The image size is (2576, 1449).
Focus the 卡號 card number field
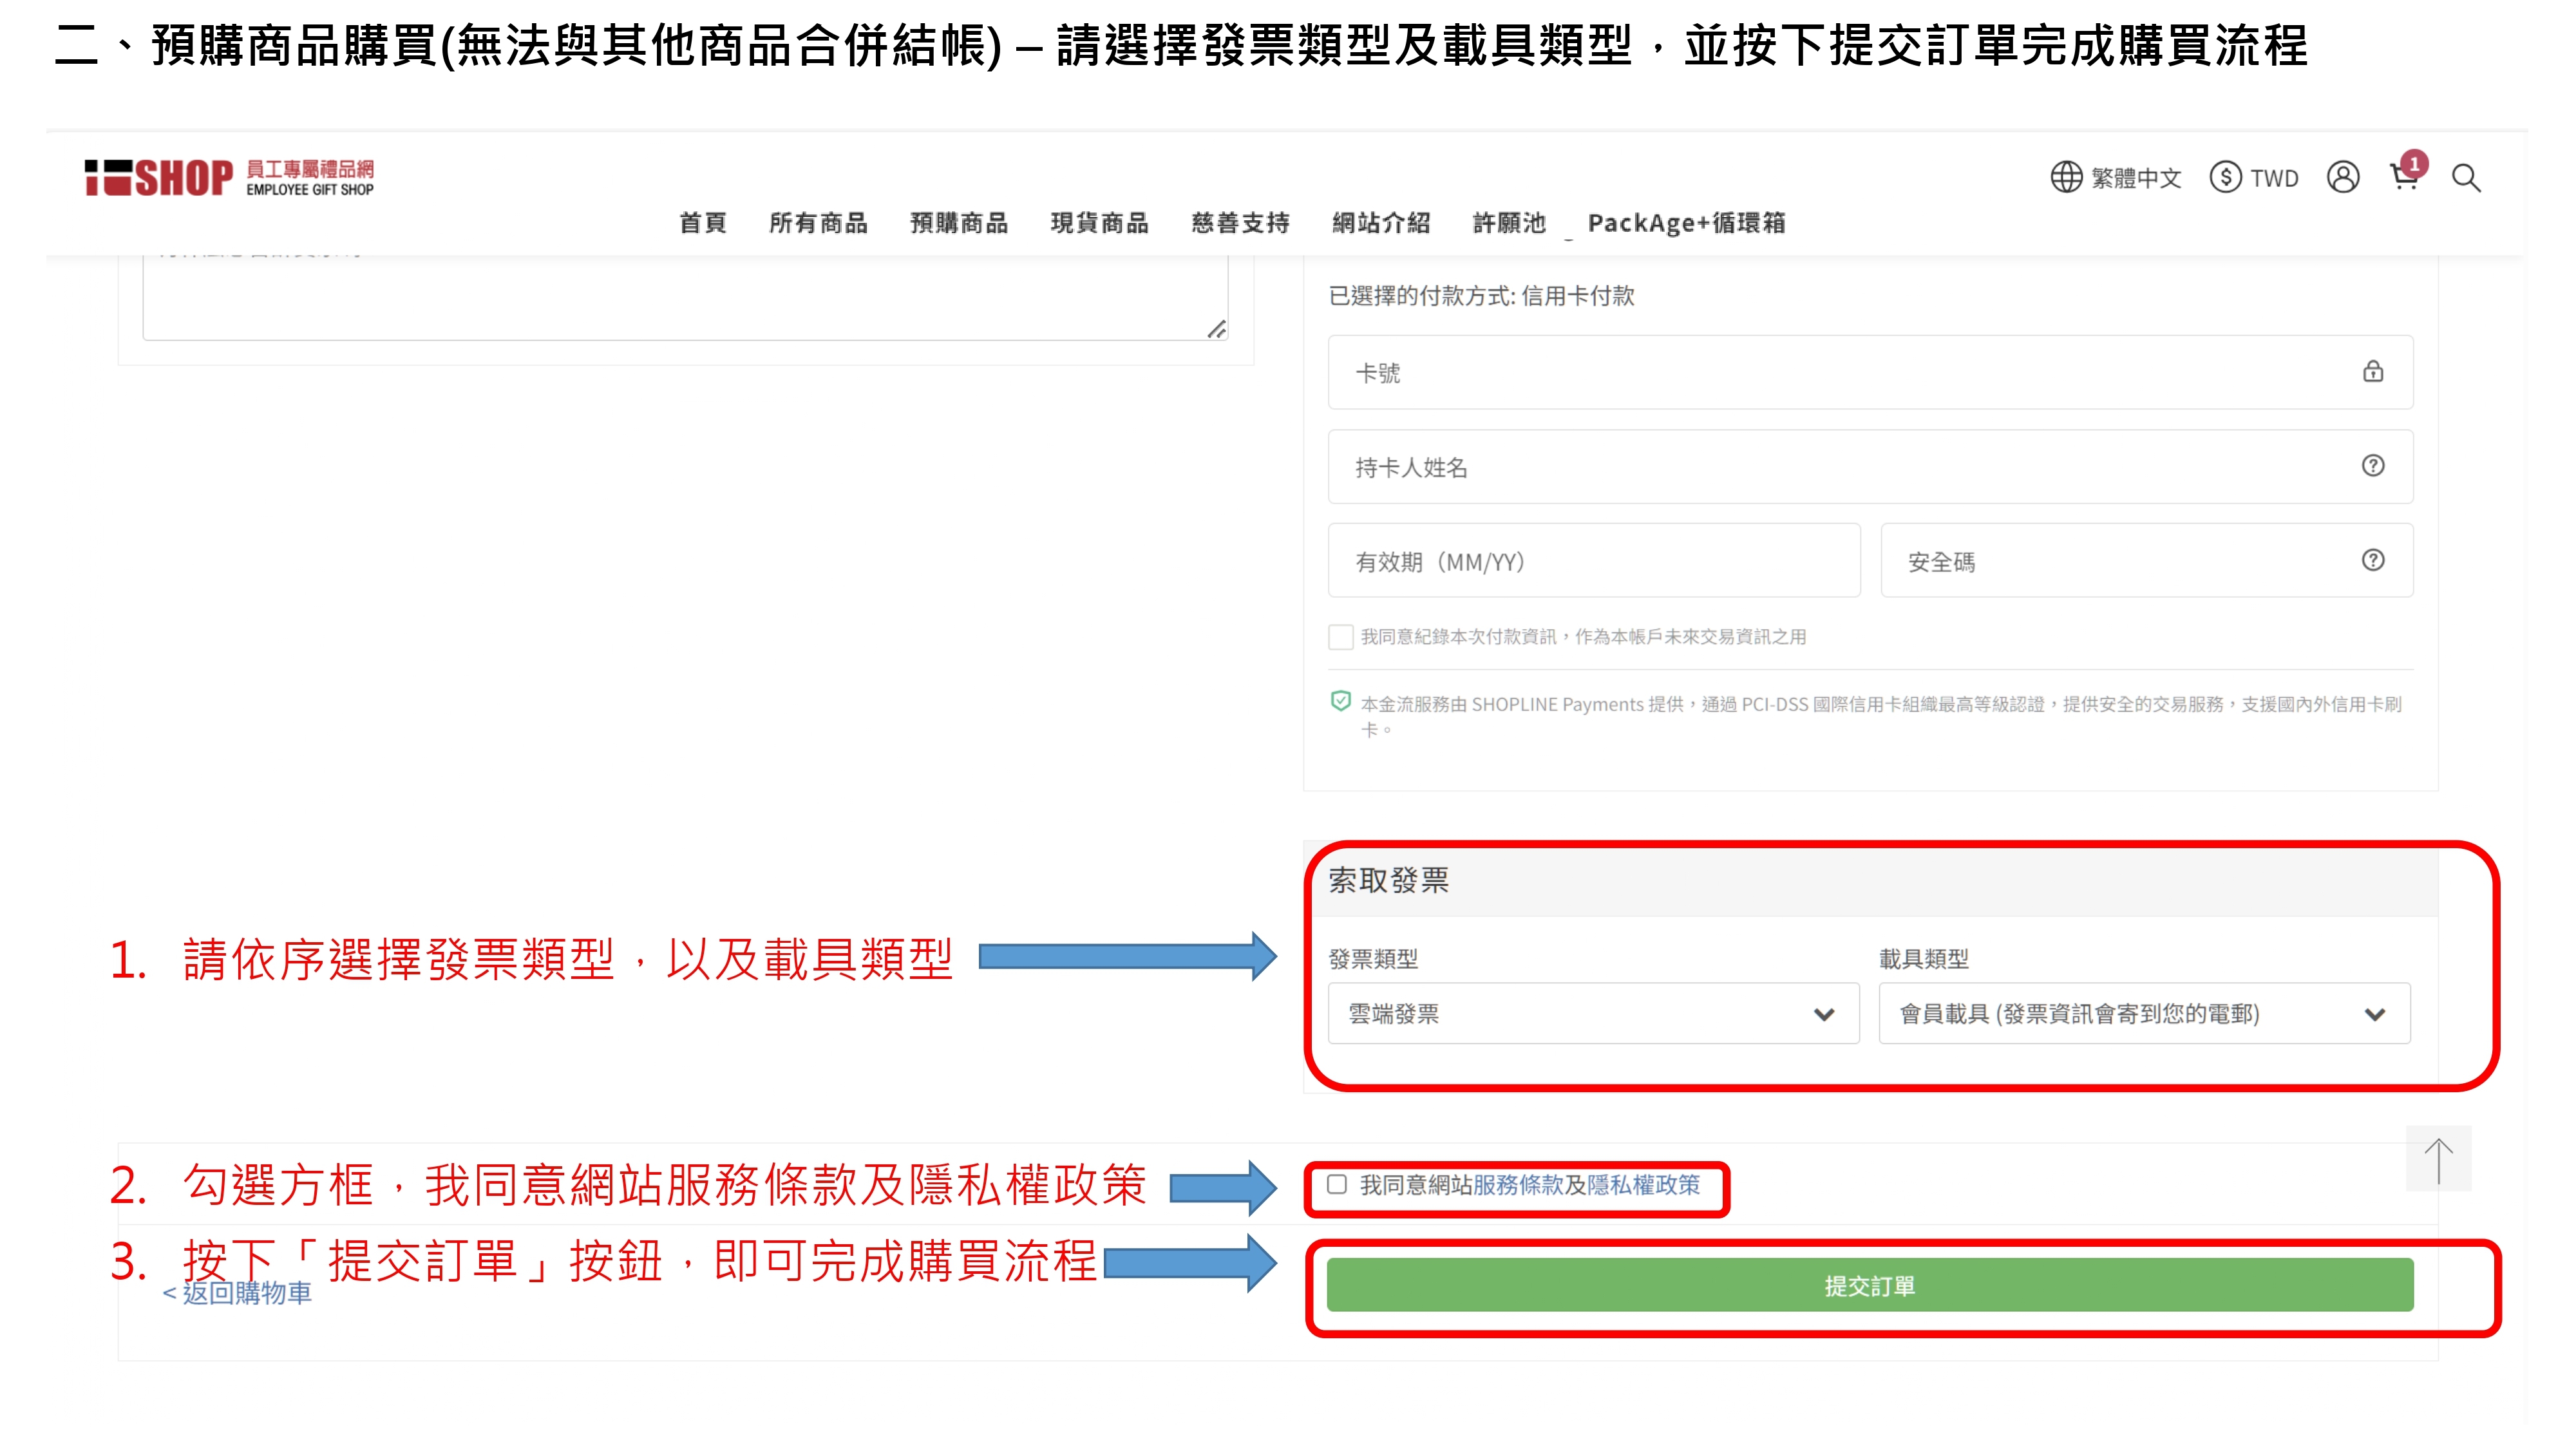(x=1871, y=372)
